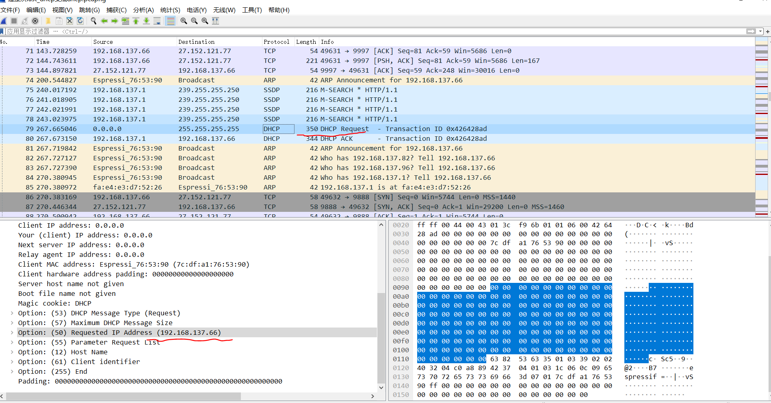Viewport: 771px width, 403px height.
Task: Select packet 85 ARP reply row
Action: (378, 187)
